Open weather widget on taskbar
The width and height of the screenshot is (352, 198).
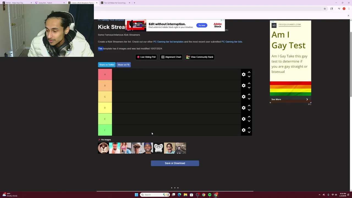[x=10, y=195]
